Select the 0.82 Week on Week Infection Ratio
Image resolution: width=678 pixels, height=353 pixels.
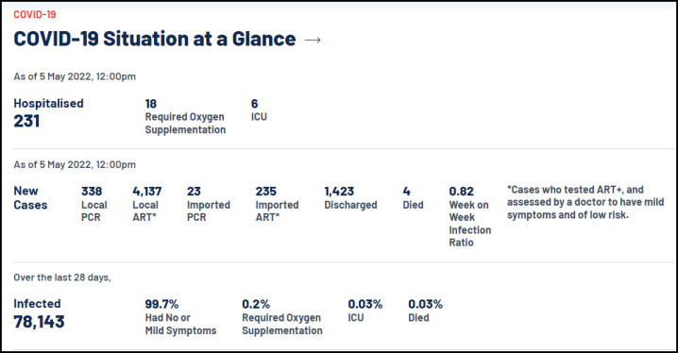coord(470,216)
